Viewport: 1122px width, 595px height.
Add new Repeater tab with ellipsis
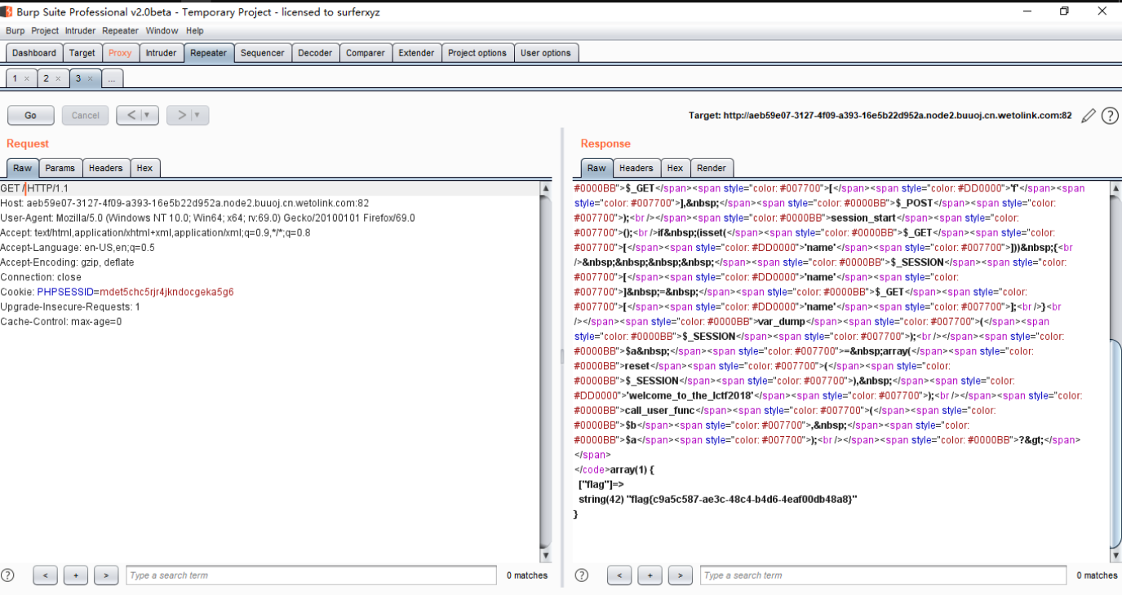coord(113,79)
